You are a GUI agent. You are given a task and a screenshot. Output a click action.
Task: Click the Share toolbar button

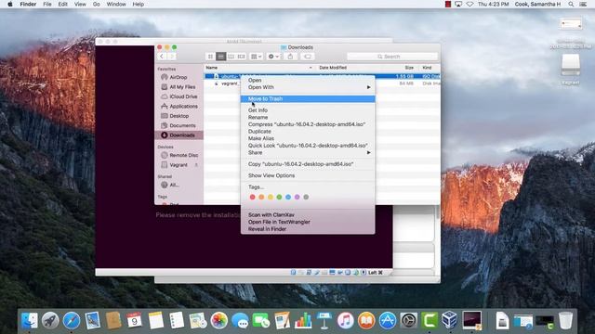(x=290, y=57)
